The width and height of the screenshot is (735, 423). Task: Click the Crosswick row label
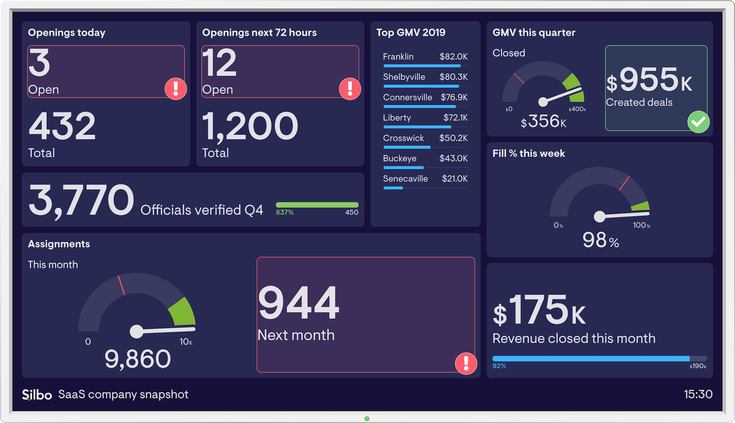click(x=403, y=138)
